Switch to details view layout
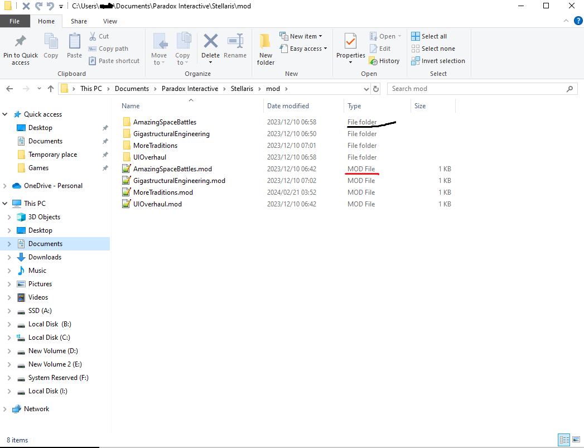Image resolution: width=584 pixels, height=448 pixels. (563, 440)
